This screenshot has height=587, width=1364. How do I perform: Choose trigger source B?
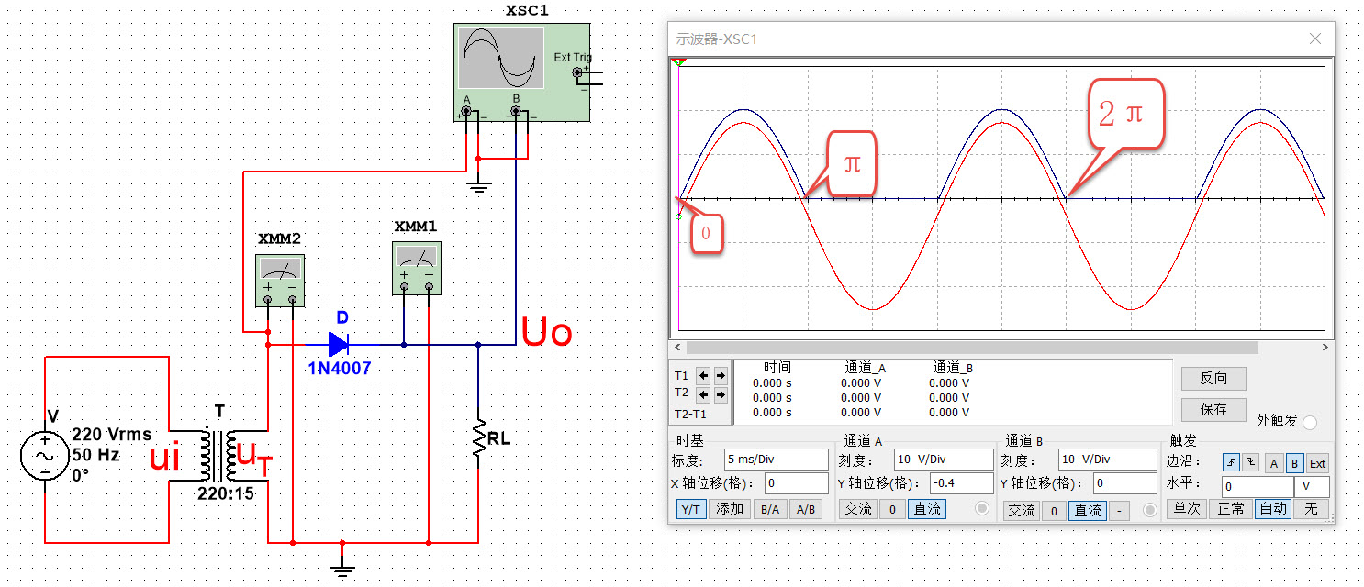coord(1293,463)
